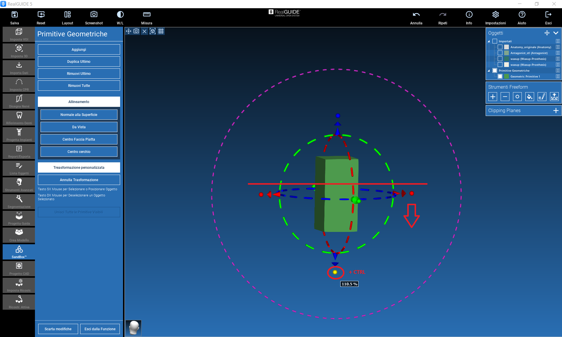
Task: Collapse the Importati tree group
Action: pos(489,41)
